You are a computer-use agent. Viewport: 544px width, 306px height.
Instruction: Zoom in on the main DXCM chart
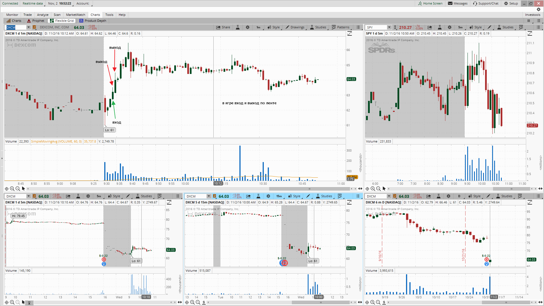click(12, 189)
